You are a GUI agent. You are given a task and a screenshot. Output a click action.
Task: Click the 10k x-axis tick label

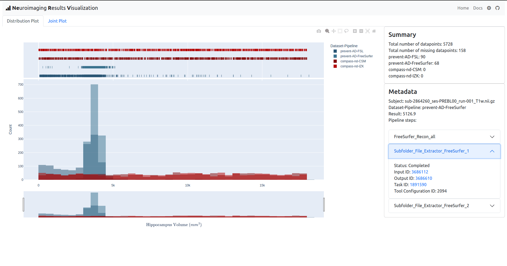(188, 185)
